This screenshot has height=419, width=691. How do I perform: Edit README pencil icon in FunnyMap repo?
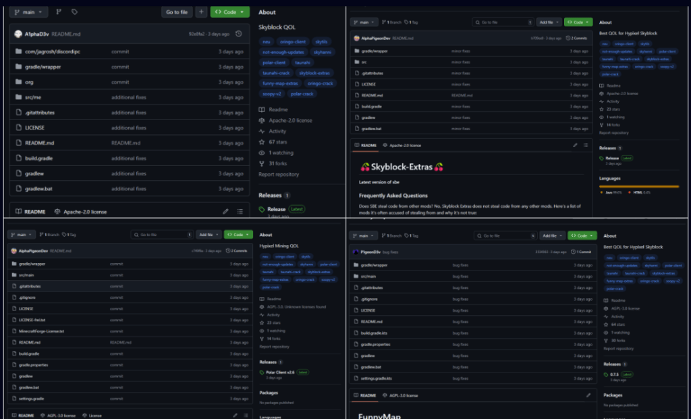[588, 395]
